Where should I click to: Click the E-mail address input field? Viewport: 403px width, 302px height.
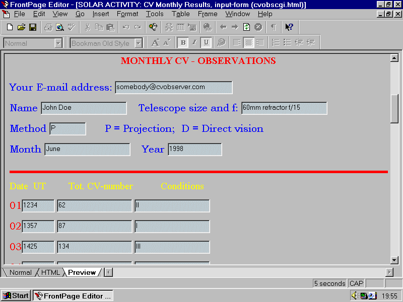coord(173,88)
